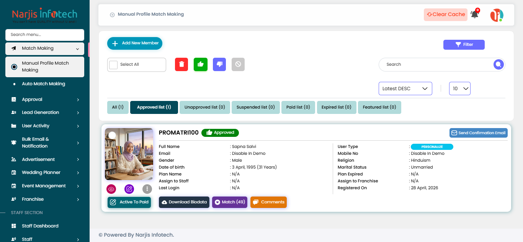
Task: Expand the Lead Generation menu chevron
Action: tap(78, 113)
